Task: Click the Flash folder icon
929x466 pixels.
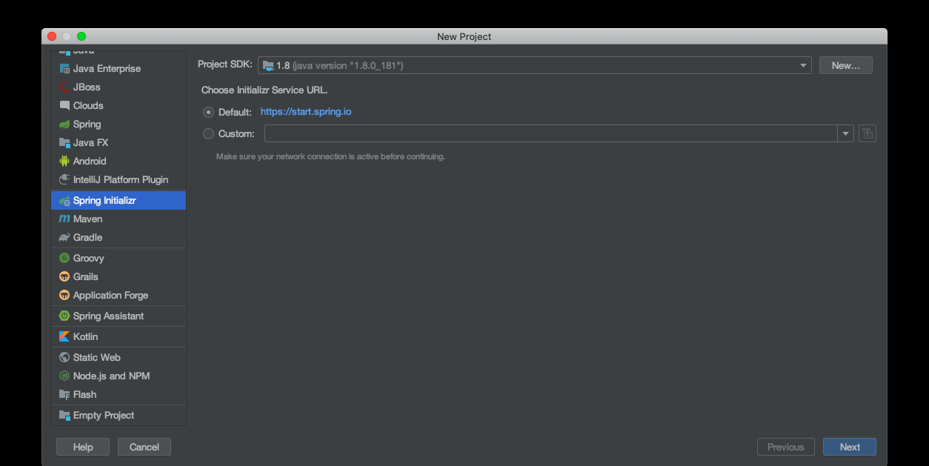Action: tap(64, 395)
